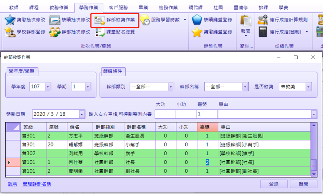Screen dimensions: 323x194
Task: Open the 說明 link
Action: coord(13,184)
